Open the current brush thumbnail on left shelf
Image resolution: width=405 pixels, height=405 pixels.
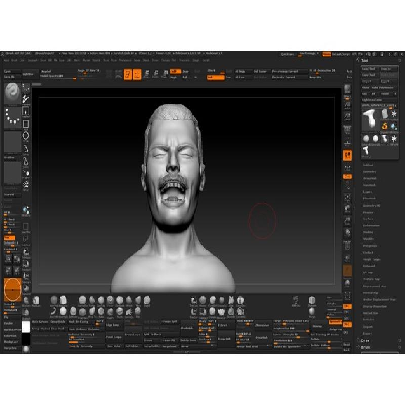(12, 93)
